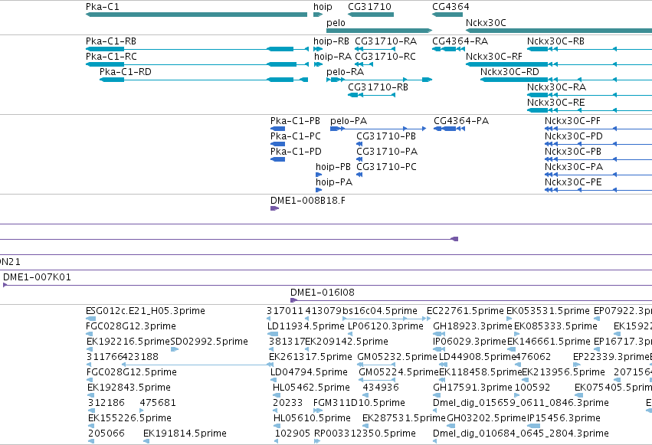Click Nckx30C-PF protein label

[573, 121]
